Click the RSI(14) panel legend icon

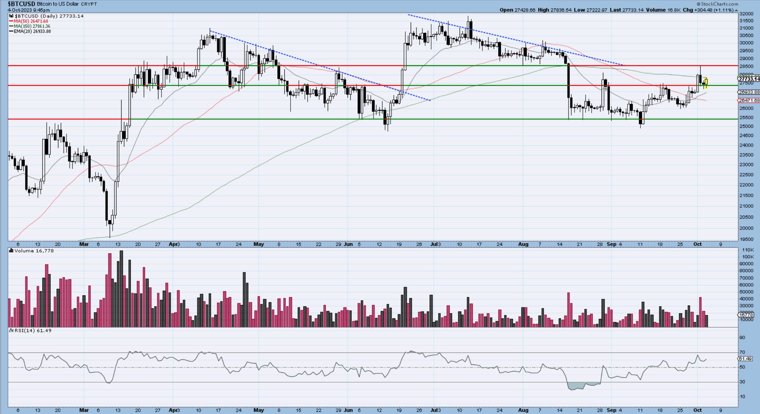(11, 330)
